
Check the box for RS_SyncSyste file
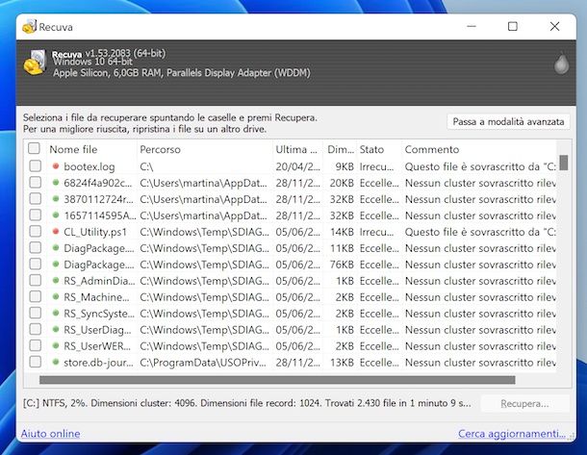pyautogui.click(x=36, y=313)
